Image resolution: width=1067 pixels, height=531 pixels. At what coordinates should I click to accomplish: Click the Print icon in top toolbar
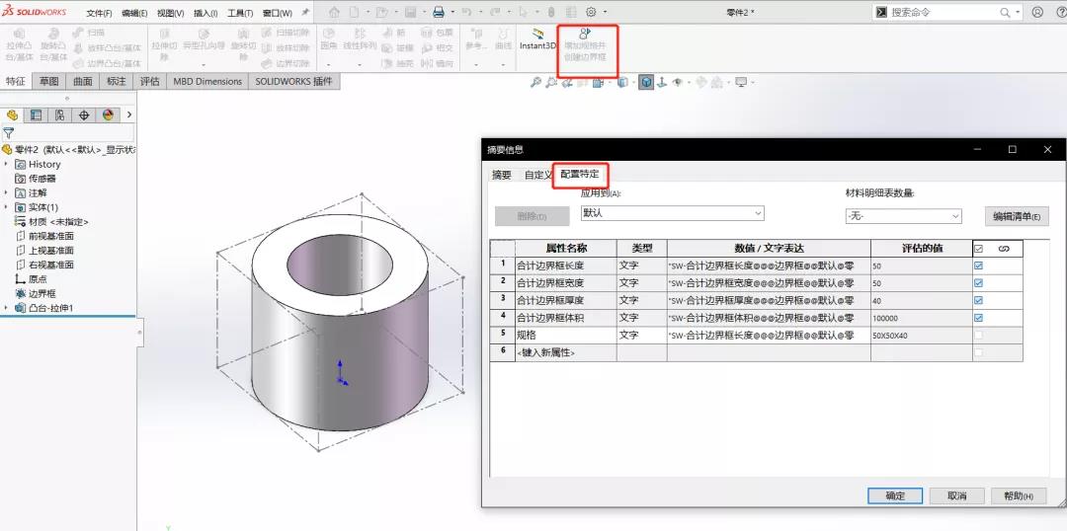tap(439, 12)
